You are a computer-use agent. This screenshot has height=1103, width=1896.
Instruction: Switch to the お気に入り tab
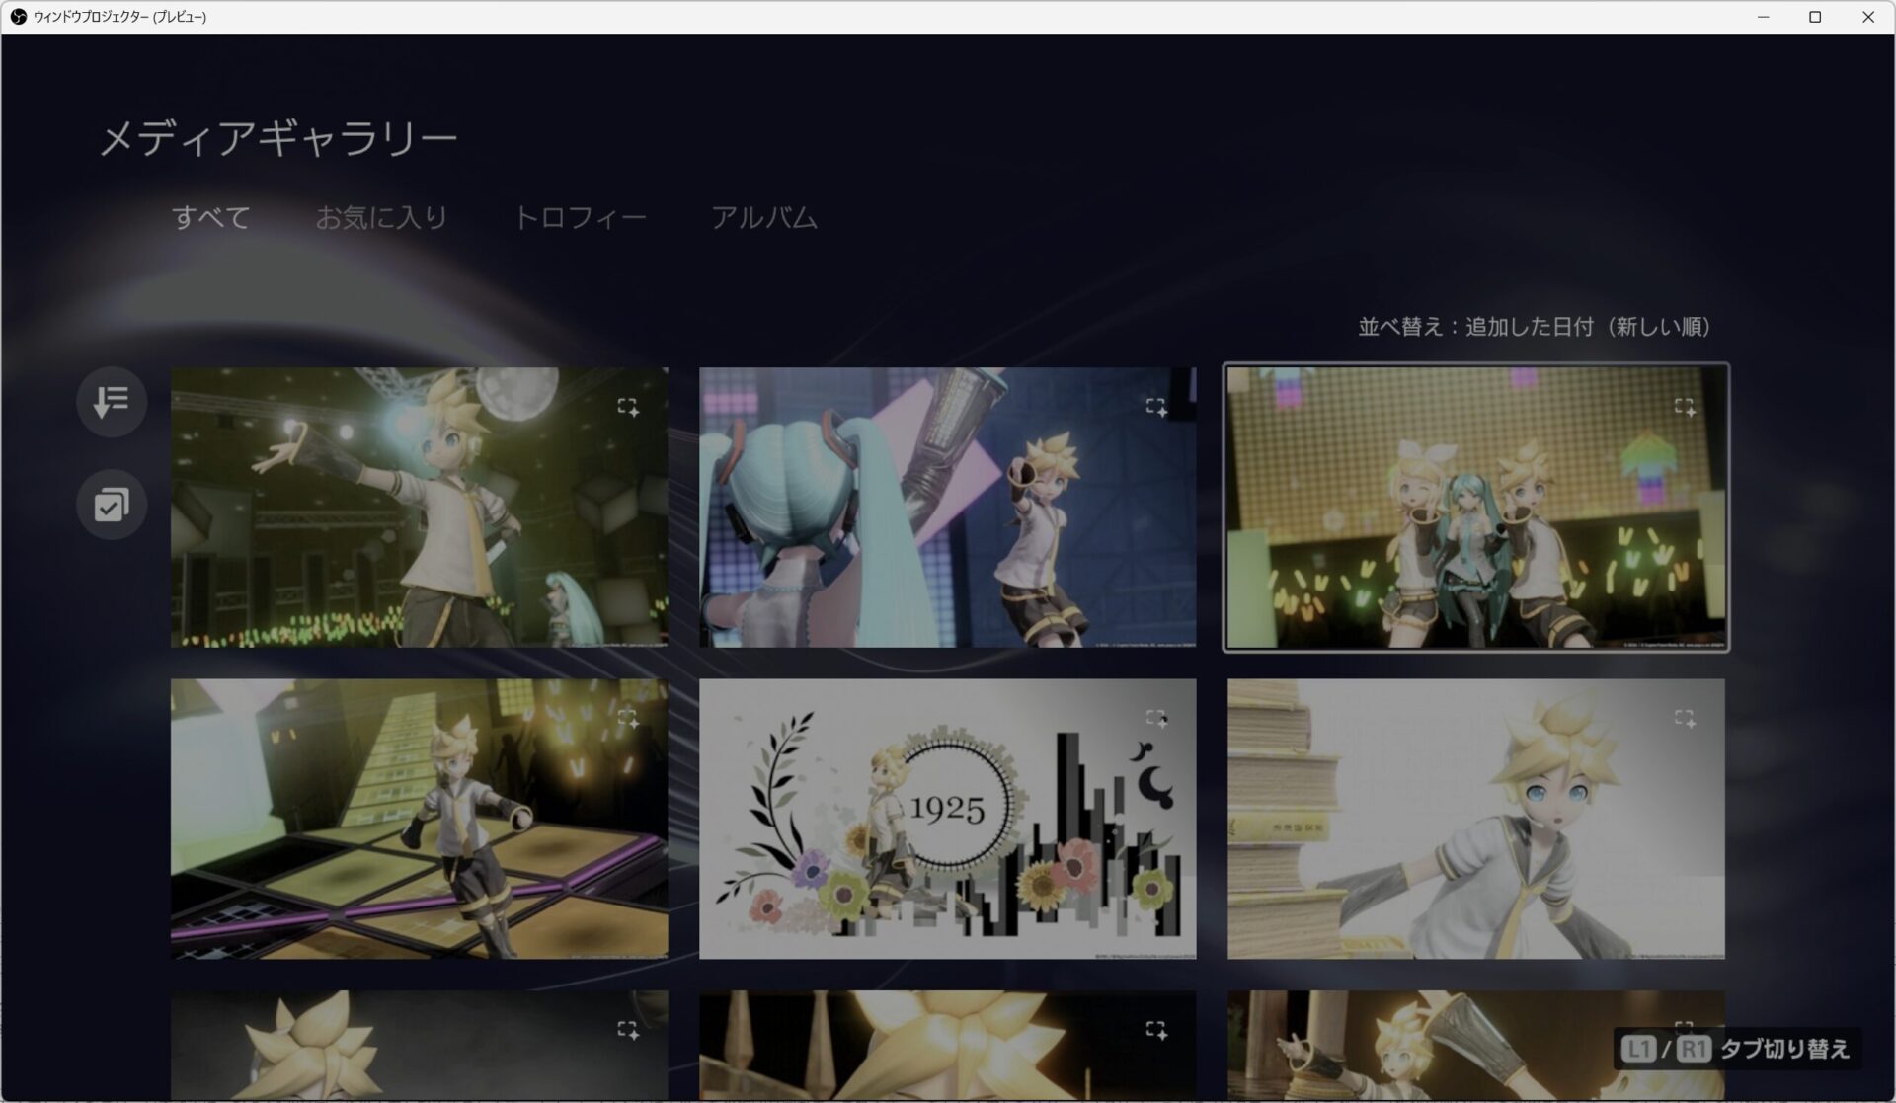[x=381, y=217]
